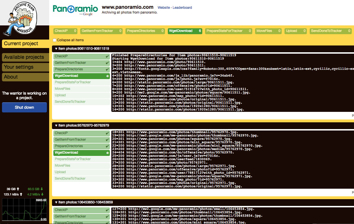Image resolution: width=354 pixels, height=224 pixels.
Task: Open the Website link
Action: (x=164, y=8)
